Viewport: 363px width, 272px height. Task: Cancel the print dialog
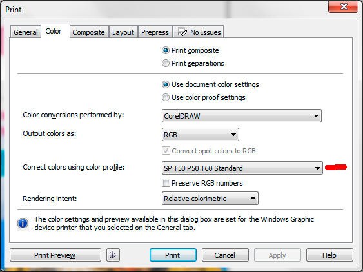point(225,255)
